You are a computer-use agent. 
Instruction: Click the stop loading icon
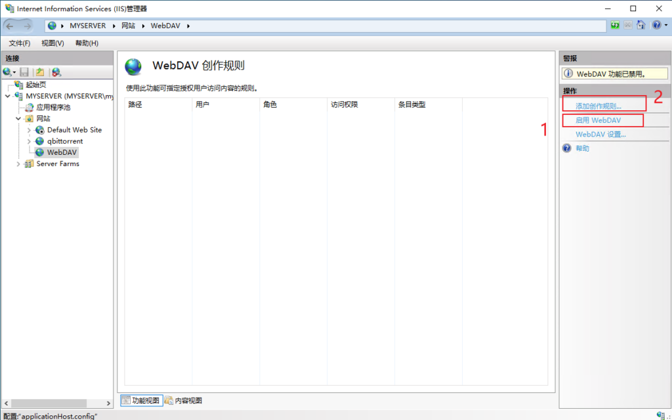click(628, 25)
